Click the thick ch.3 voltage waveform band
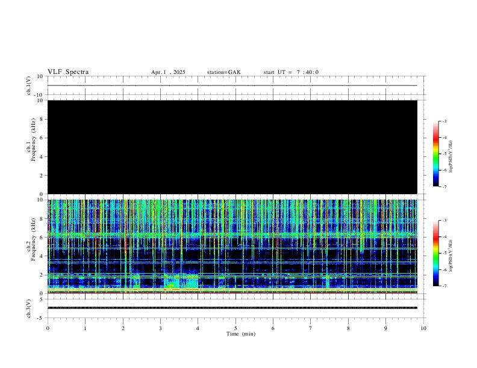 (232, 308)
